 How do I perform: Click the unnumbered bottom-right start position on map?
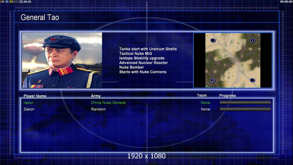click(x=252, y=80)
